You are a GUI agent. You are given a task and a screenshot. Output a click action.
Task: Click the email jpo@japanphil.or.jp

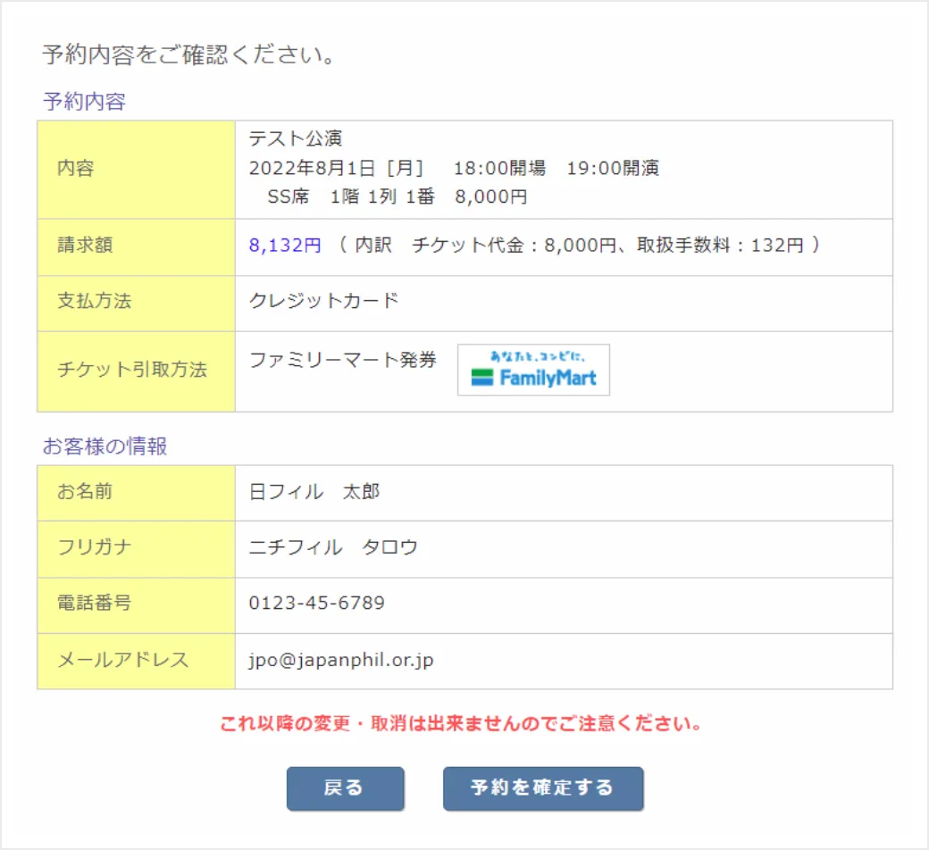[341, 661]
